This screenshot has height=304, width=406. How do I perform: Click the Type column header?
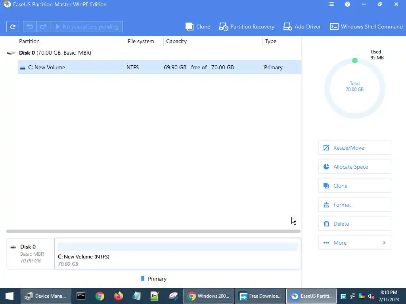pos(270,41)
